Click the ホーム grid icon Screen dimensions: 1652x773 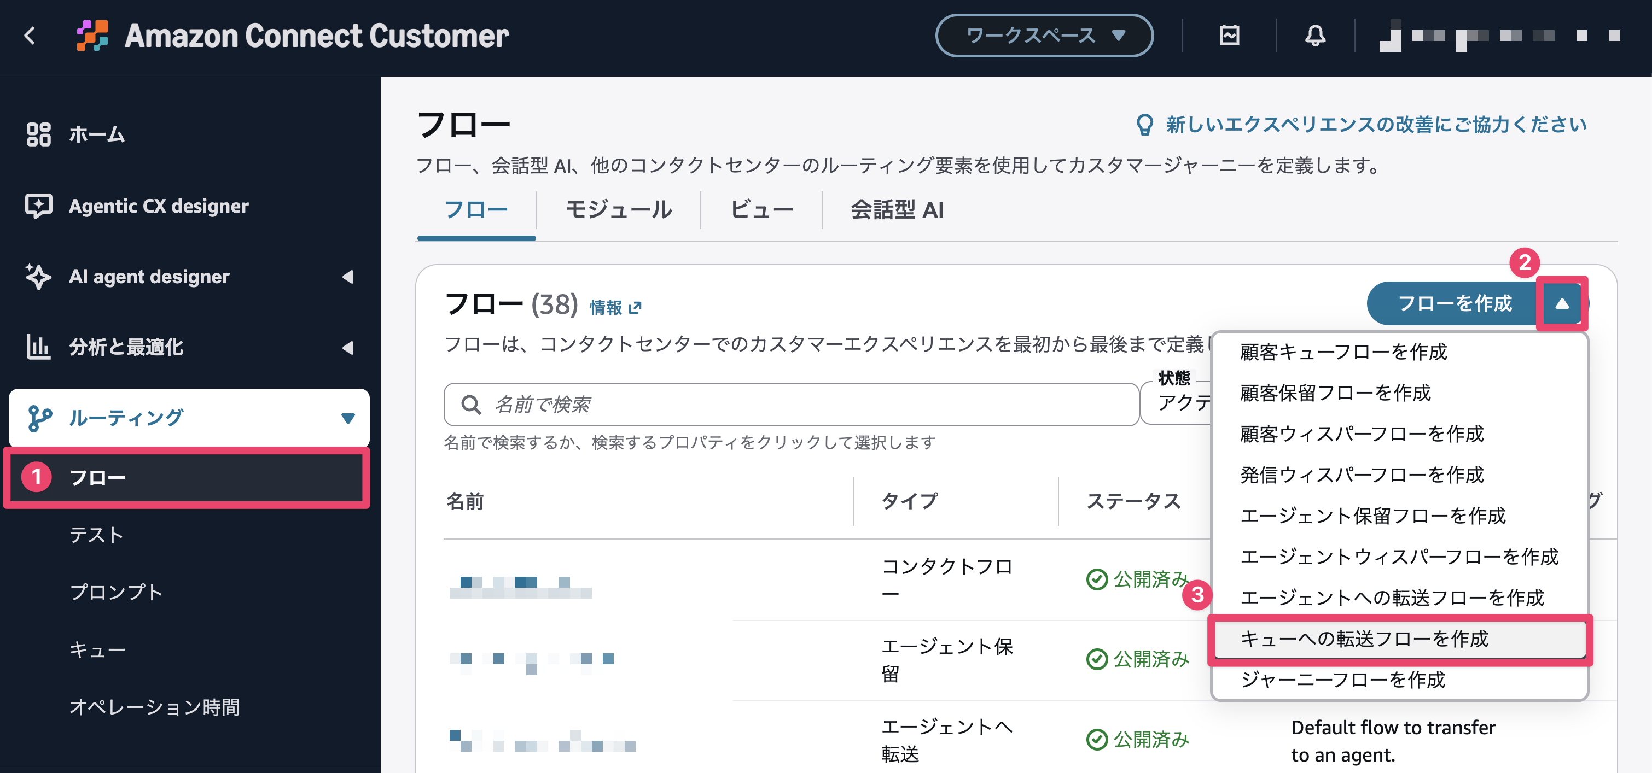click(x=38, y=134)
